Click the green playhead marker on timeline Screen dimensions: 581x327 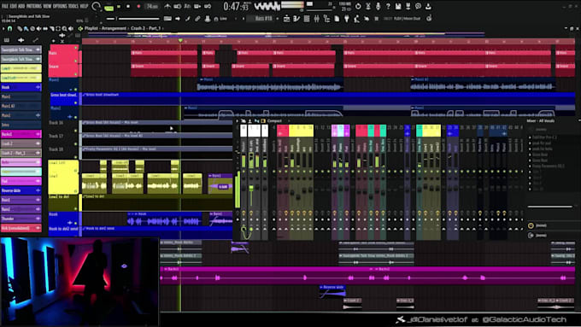point(180,40)
